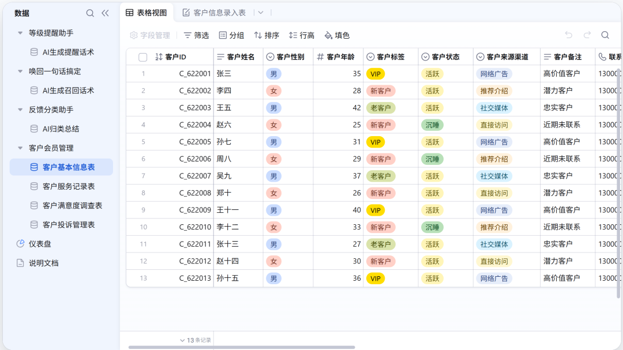Click the 客户状态 column header
This screenshot has height=350, width=623.
click(x=445, y=57)
